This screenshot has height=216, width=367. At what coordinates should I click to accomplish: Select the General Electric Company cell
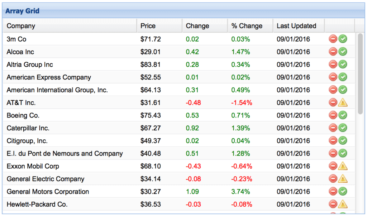click(70, 179)
